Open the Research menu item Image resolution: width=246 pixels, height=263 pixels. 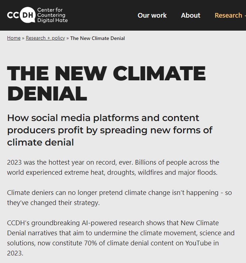[x=228, y=15]
